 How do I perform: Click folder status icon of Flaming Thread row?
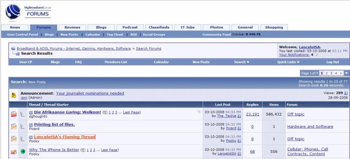14,139
